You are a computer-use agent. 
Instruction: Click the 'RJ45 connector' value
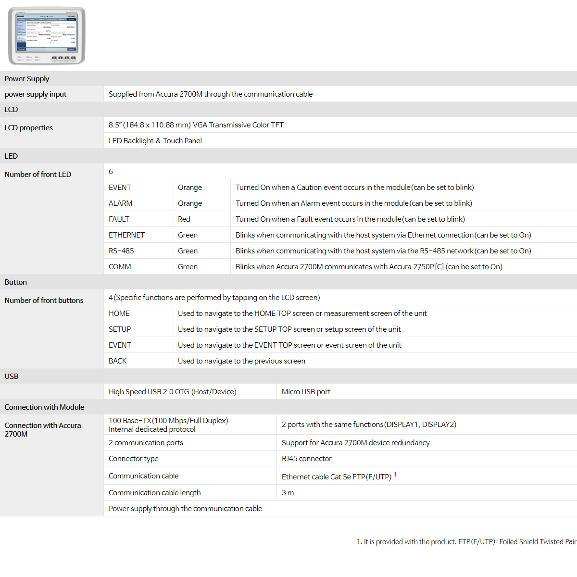pos(307,459)
